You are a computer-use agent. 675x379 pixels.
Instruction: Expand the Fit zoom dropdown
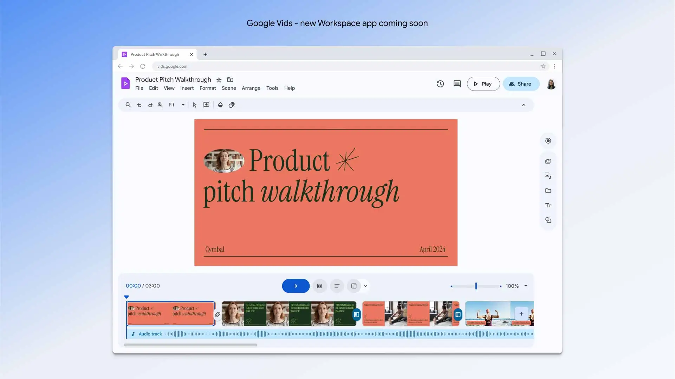click(183, 105)
